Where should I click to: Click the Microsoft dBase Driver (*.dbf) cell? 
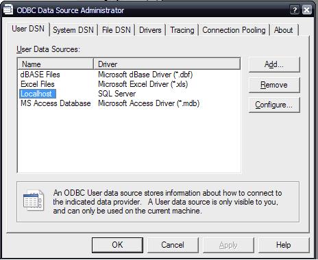point(145,75)
